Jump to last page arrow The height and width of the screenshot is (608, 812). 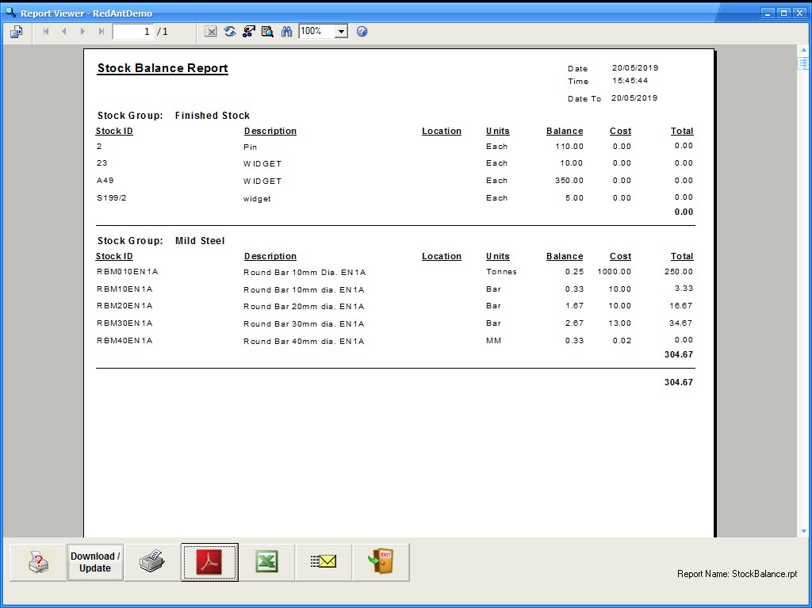coord(101,32)
